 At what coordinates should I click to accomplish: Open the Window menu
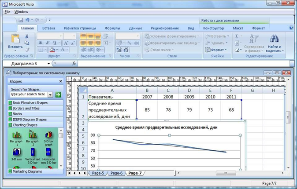[21, 12]
